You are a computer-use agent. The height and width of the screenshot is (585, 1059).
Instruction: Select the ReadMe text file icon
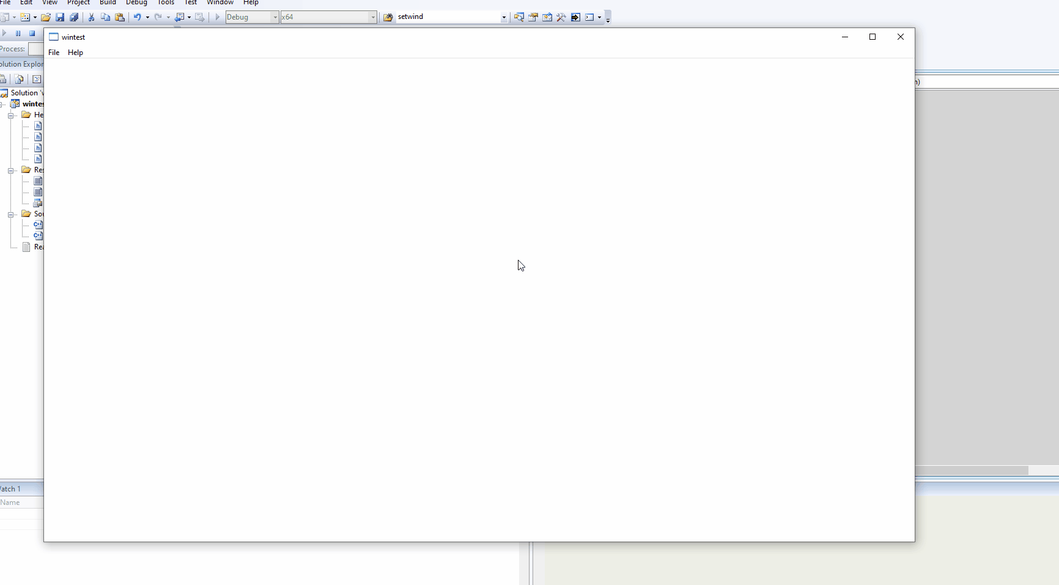(x=26, y=247)
